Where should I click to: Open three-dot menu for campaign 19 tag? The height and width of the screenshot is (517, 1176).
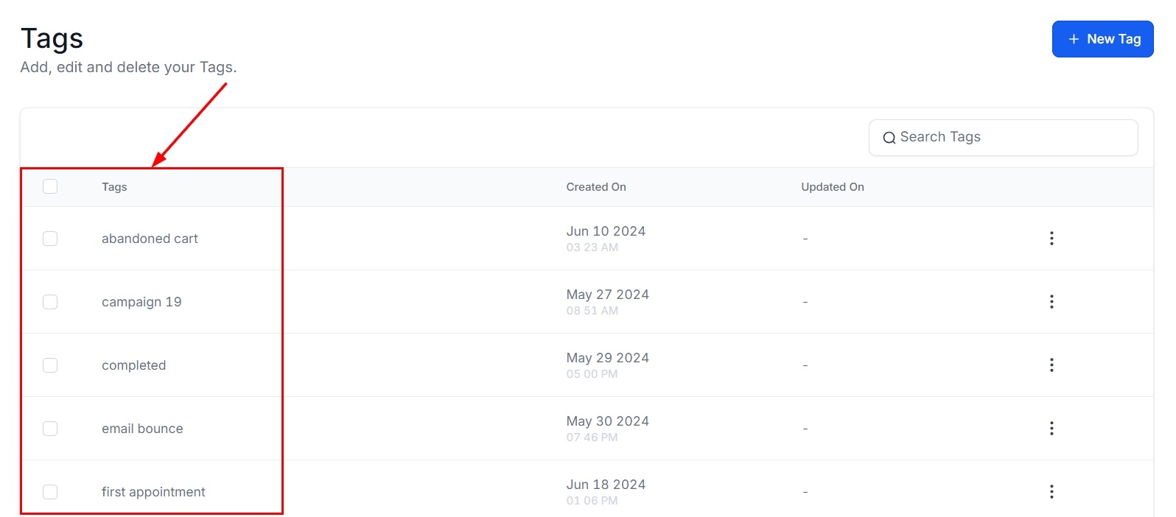click(x=1051, y=301)
